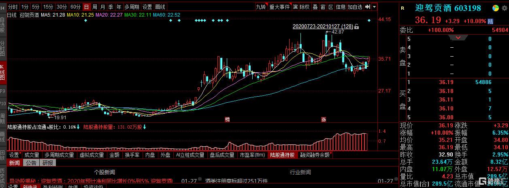
Task: Switch to the 研报 research tab
Action: click(47, 163)
